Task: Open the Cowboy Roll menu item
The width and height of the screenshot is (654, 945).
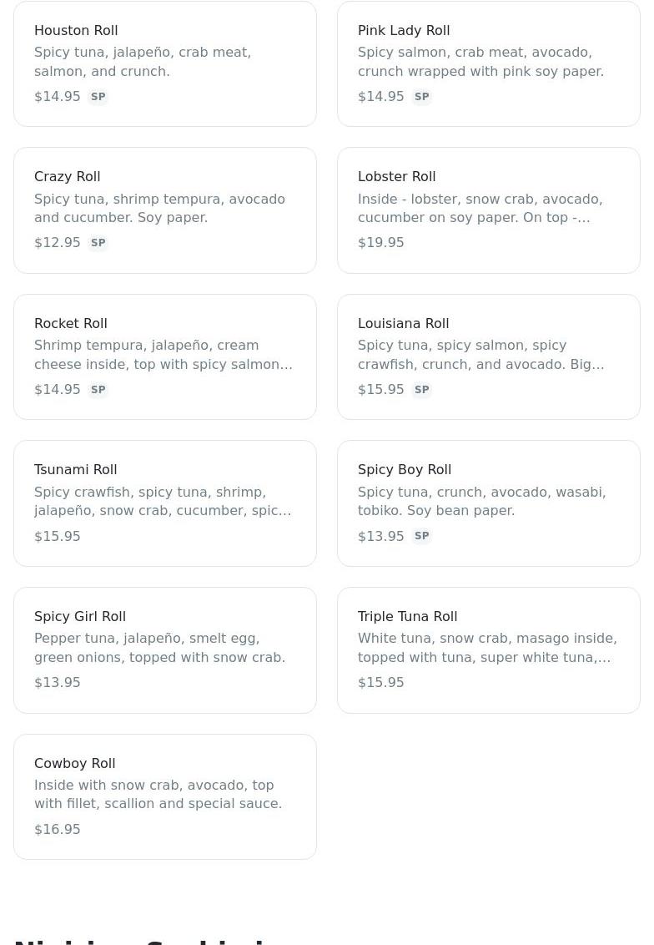Action: click(164, 796)
